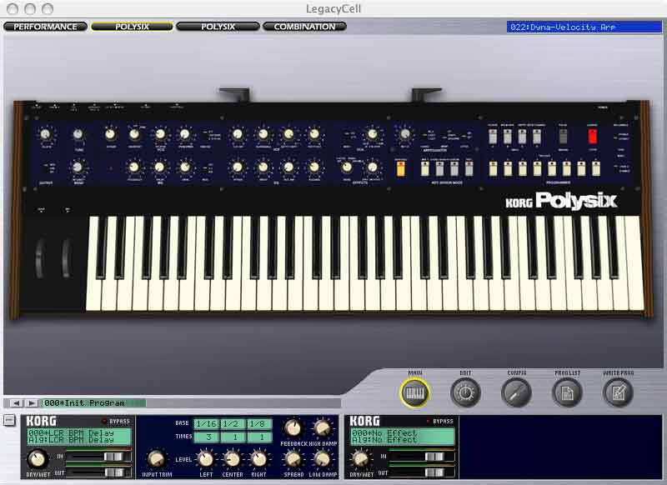The image size is (667, 485).
Task: Click the VCF Cutoff knob
Action: click(238, 135)
